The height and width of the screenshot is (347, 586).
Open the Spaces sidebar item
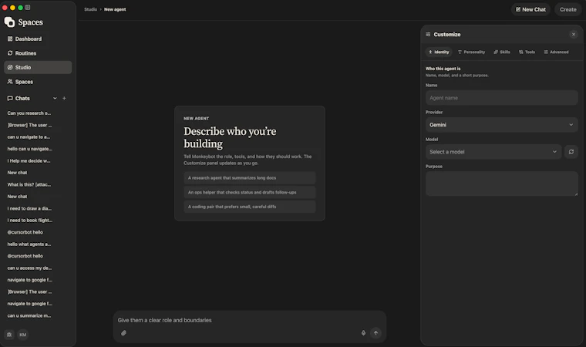tap(38, 82)
